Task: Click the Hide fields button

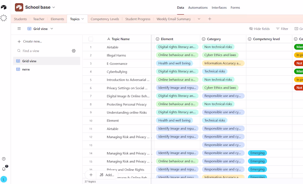Action: (x=259, y=29)
